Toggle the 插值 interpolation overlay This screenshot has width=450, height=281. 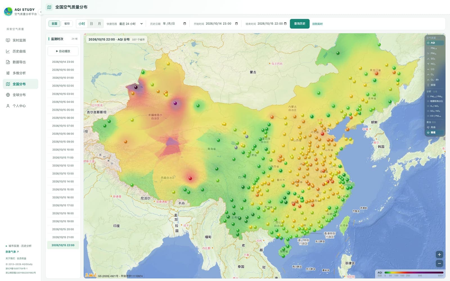(x=435, y=132)
